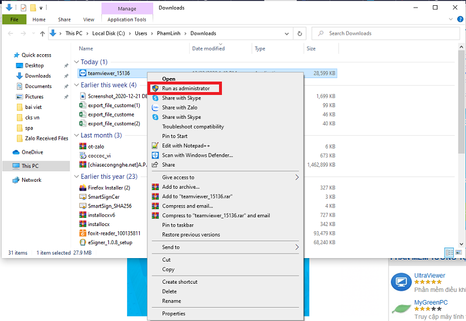Click the coccoc_vi installer icon
The width and height of the screenshot is (466, 321).
tap(83, 156)
